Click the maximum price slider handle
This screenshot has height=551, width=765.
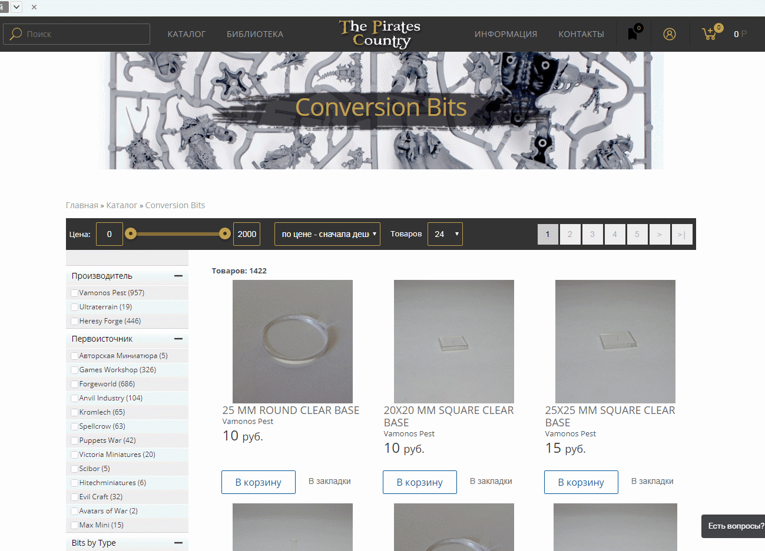tap(224, 234)
